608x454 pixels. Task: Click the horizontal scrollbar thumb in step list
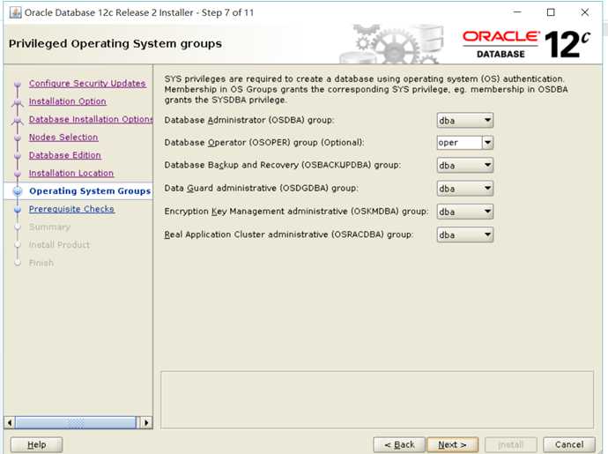coord(76,422)
